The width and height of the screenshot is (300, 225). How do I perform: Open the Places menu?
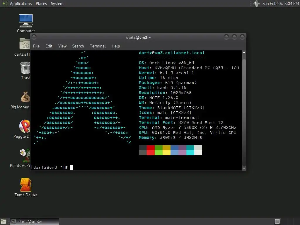point(41,4)
